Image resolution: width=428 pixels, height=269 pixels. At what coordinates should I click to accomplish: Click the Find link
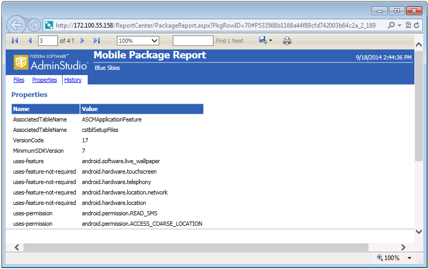pos(221,41)
